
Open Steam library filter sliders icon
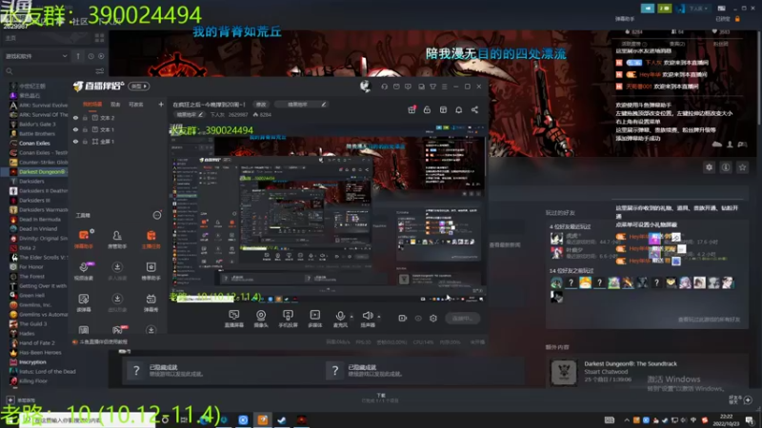100,71
